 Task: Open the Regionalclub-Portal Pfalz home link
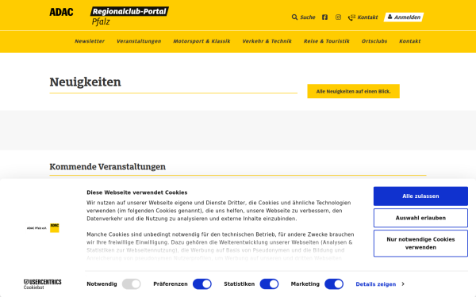click(x=129, y=16)
